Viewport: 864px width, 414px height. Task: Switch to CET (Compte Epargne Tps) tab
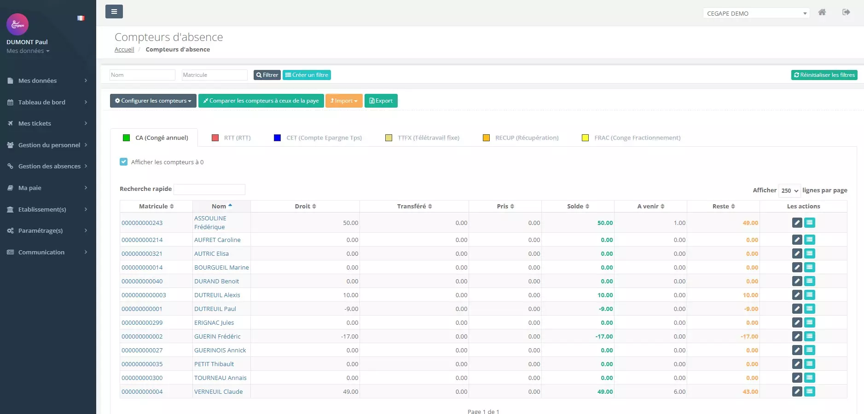point(318,138)
